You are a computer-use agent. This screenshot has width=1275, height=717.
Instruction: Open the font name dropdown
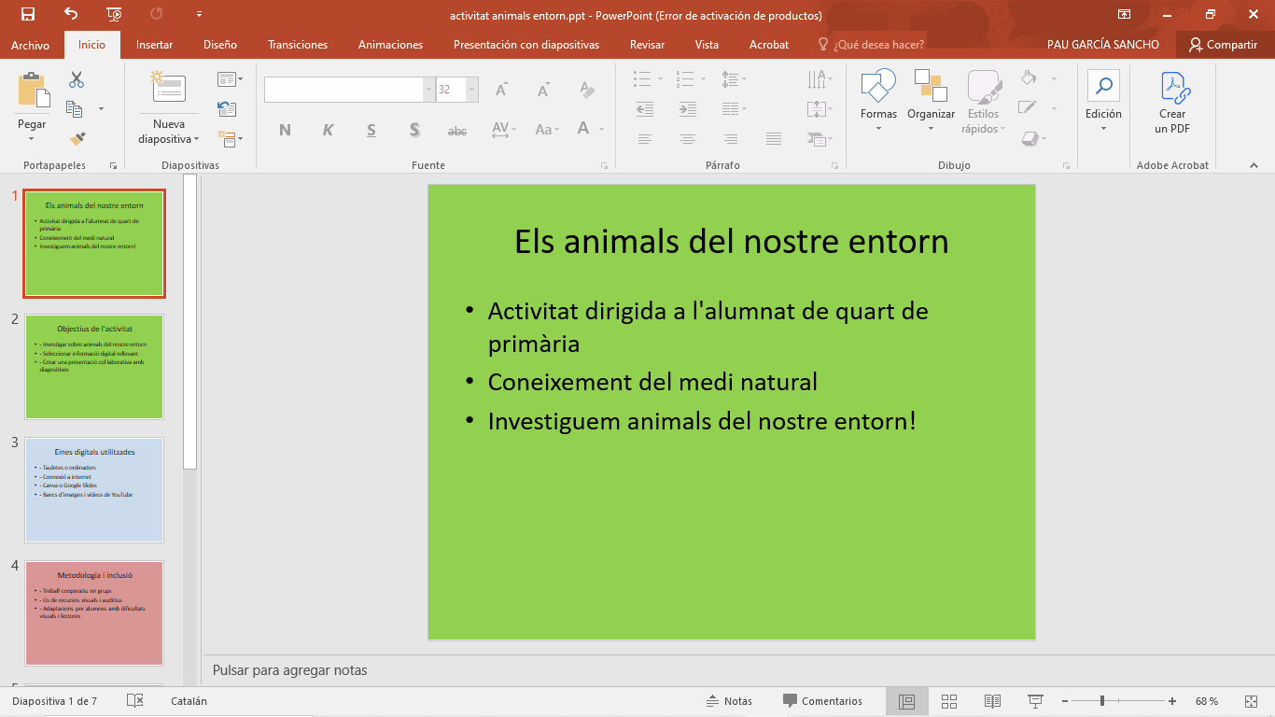point(429,90)
